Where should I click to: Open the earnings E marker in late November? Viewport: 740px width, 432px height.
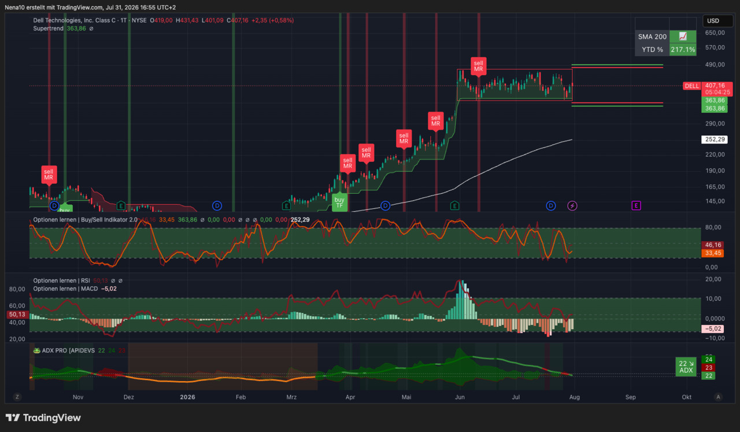tap(120, 205)
